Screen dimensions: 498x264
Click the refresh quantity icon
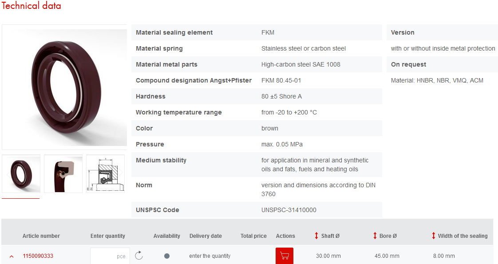click(x=139, y=256)
